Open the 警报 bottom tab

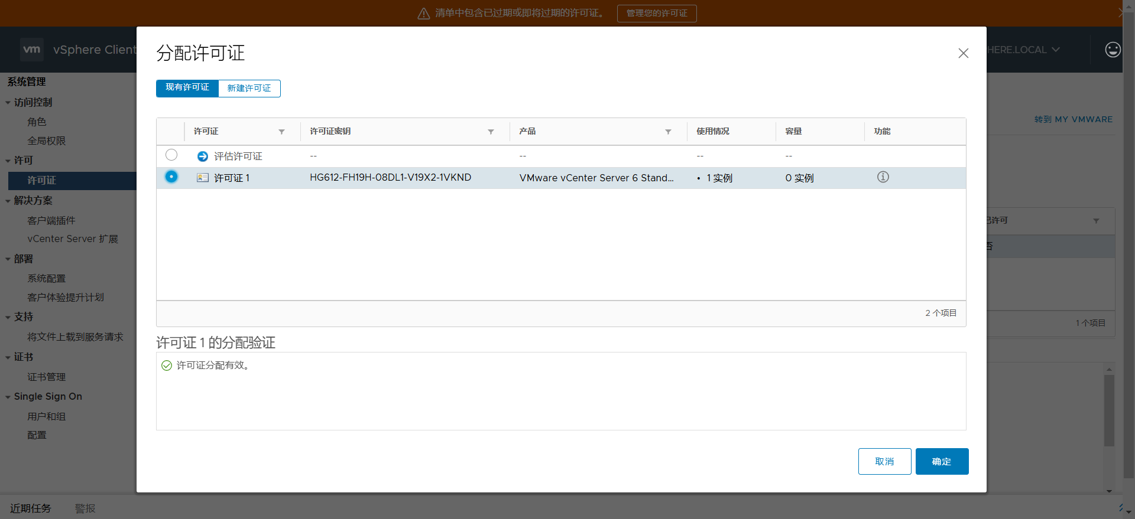tap(85, 508)
